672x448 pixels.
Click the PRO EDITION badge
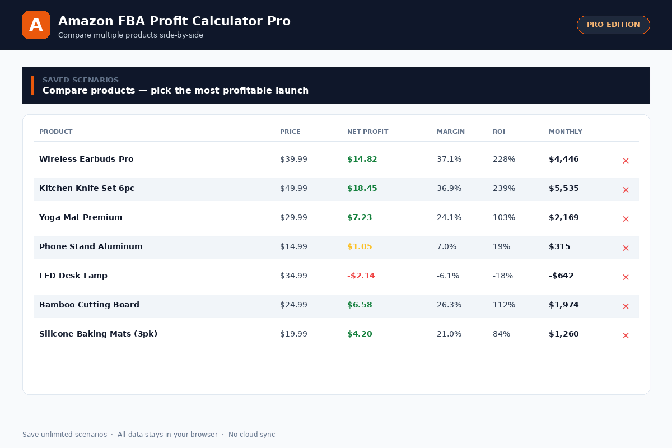[613, 25]
